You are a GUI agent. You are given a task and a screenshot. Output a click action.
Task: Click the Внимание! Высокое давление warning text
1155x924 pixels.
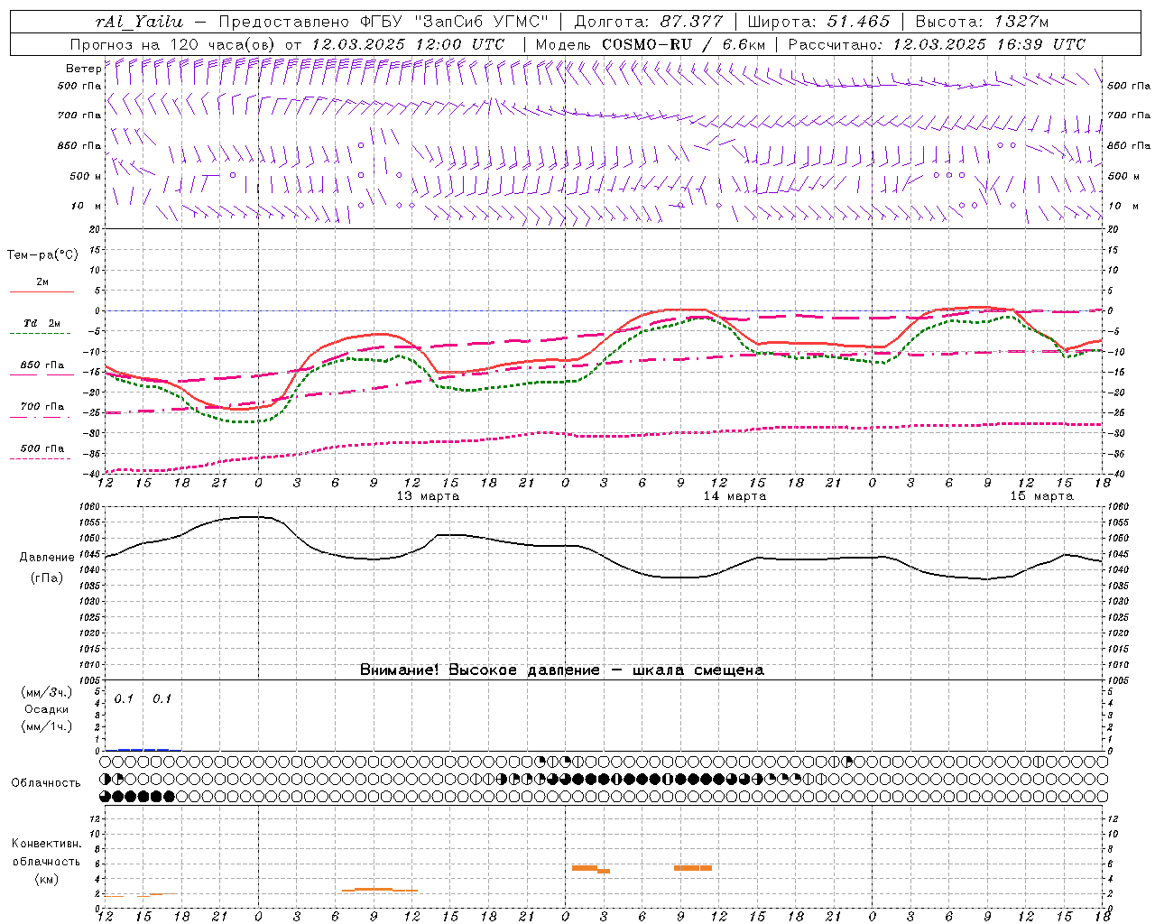pyautogui.click(x=562, y=670)
